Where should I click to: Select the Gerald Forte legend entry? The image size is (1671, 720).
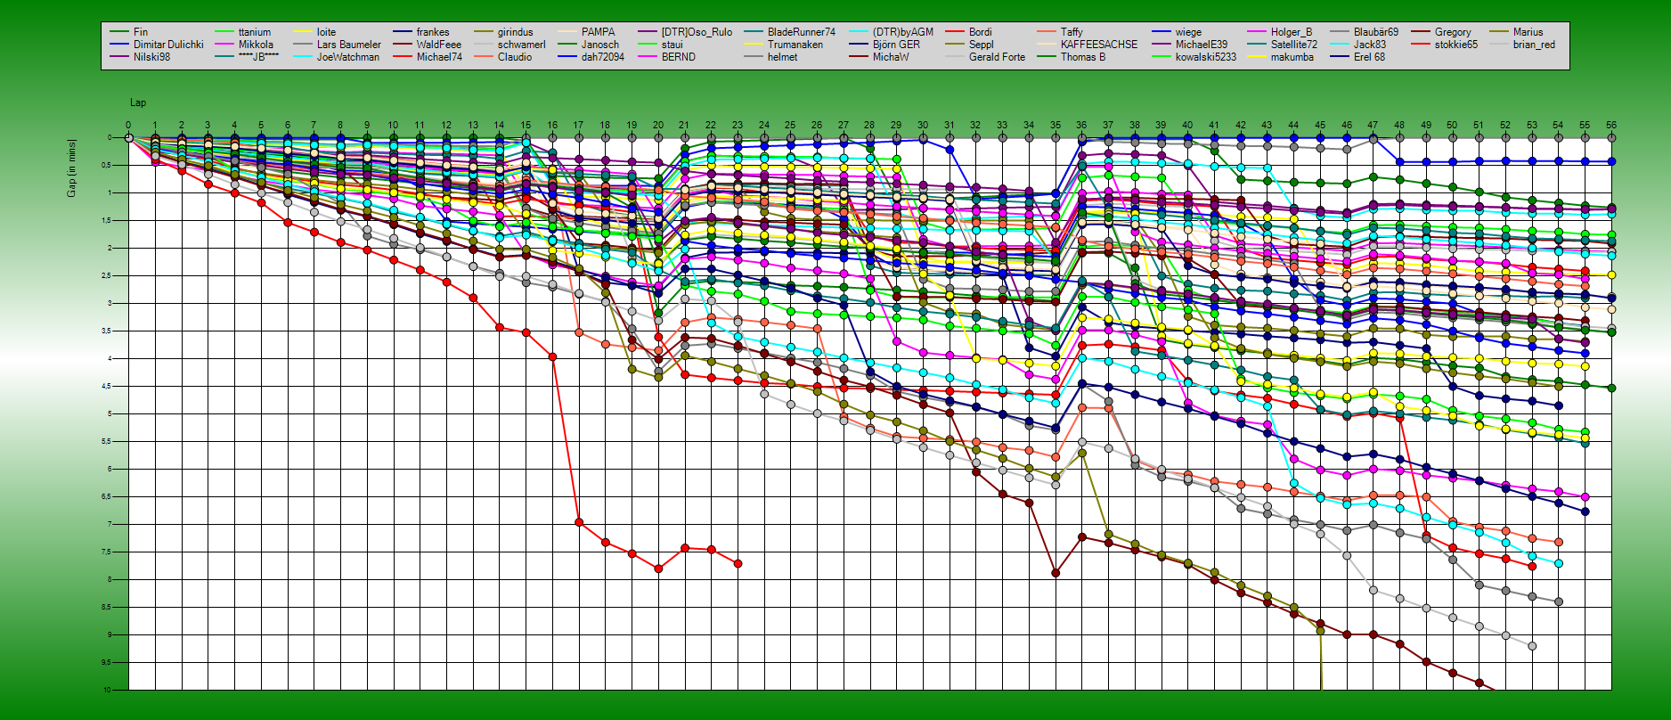coord(997,57)
